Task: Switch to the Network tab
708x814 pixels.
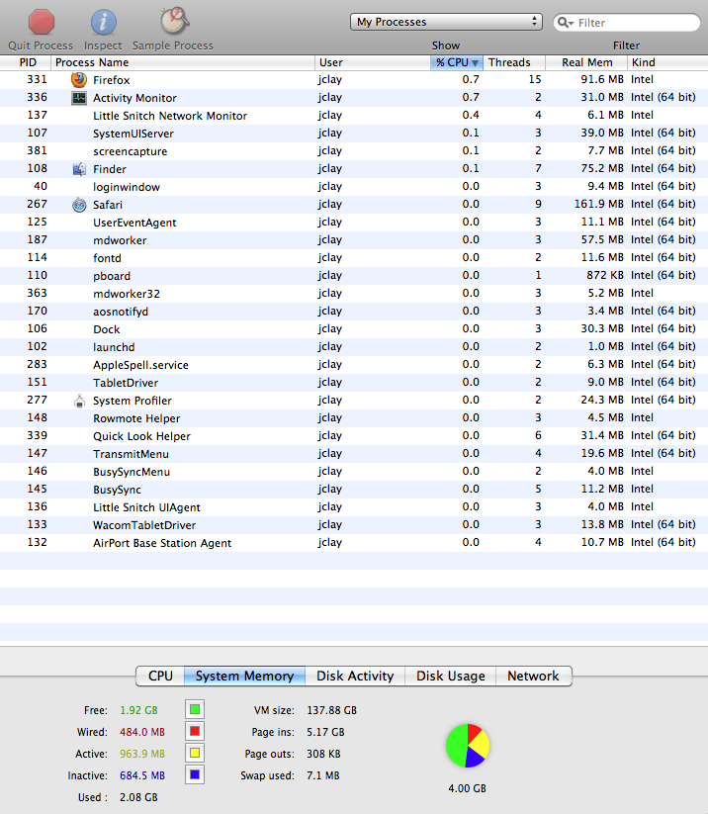Action: coord(534,676)
